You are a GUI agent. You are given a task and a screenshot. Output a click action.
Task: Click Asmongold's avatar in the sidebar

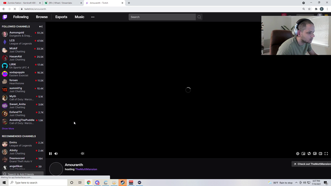tap(5, 34)
